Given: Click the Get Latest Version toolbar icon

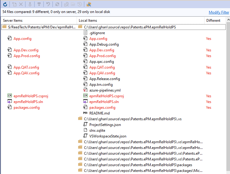Looking at the screenshot, I should click(30, 5).
